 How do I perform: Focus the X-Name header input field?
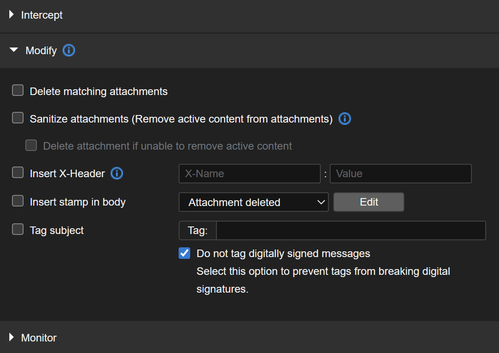tap(249, 174)
